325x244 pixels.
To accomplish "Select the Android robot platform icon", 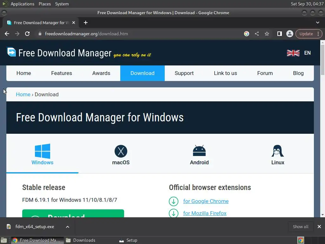I will coord(199,151).
